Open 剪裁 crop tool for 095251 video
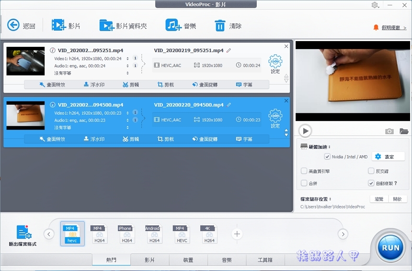The height and width of the screenshot is (271, 412). pyautogui.click(x=166, y=85)
